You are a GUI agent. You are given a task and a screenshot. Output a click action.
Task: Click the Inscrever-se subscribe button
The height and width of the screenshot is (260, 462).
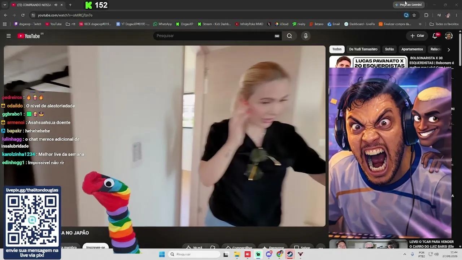96,247
